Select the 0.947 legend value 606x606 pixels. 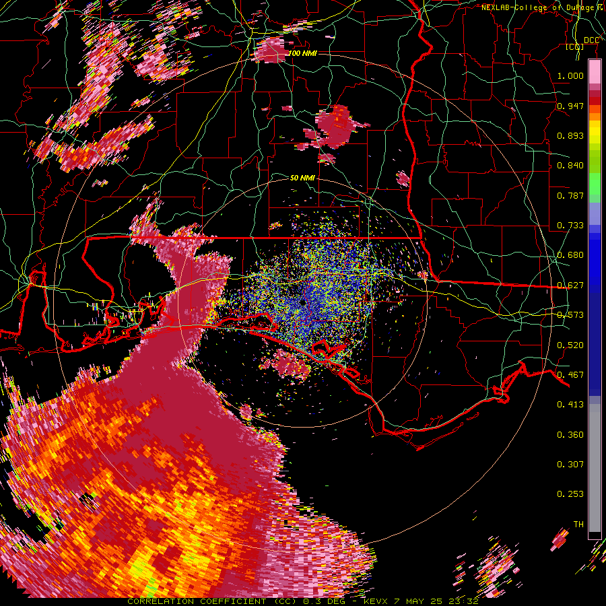click(570, 106)
